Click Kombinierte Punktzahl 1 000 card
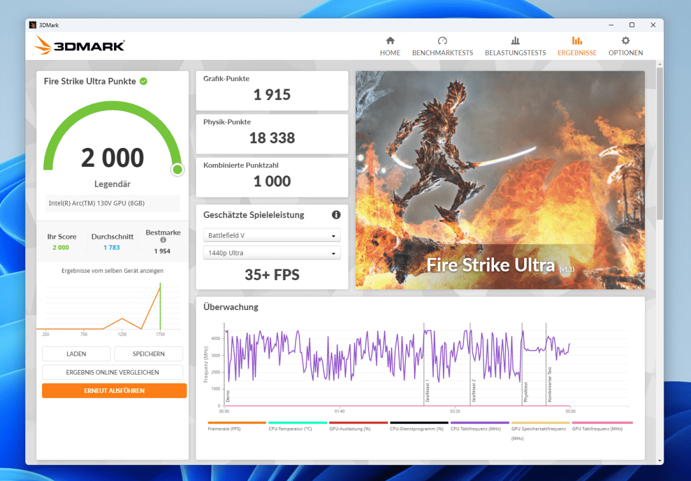Viewport: 691px width, 481px height. click(272, 177)
